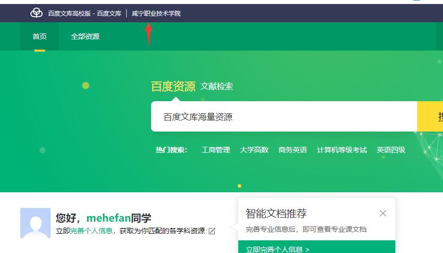Focus the 百度文库海量资源 search box
Image resolution: width=443 pixels, height=253 pixels.
pyautogui.click(x=284, y=116)
